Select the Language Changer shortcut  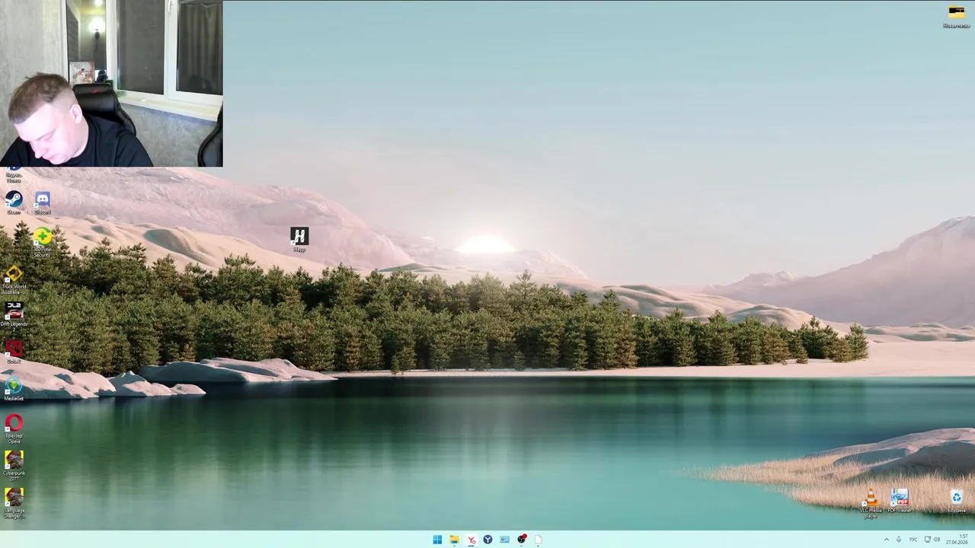[x=14, y=504]
